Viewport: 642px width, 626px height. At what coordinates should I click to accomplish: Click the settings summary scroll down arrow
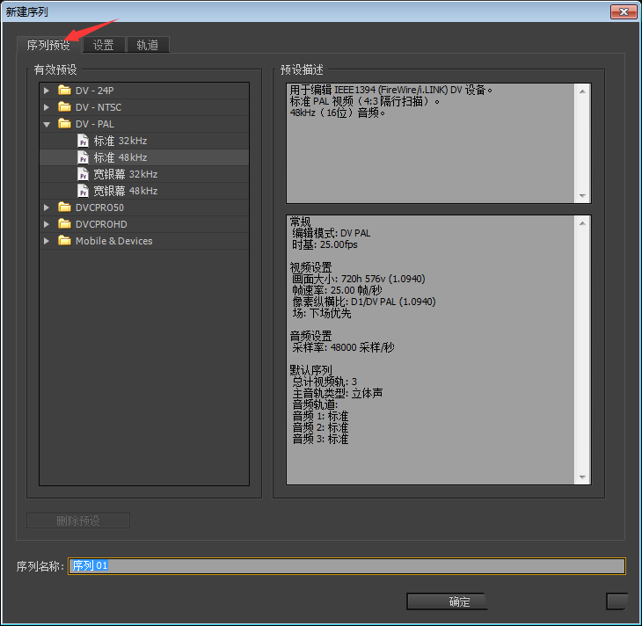tap(582, 477)
